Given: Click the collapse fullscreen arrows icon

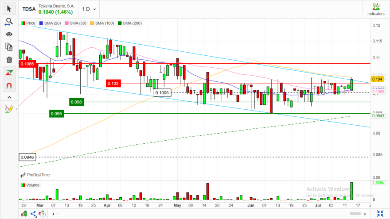Looking at the screenshot, I should [380, 214].
